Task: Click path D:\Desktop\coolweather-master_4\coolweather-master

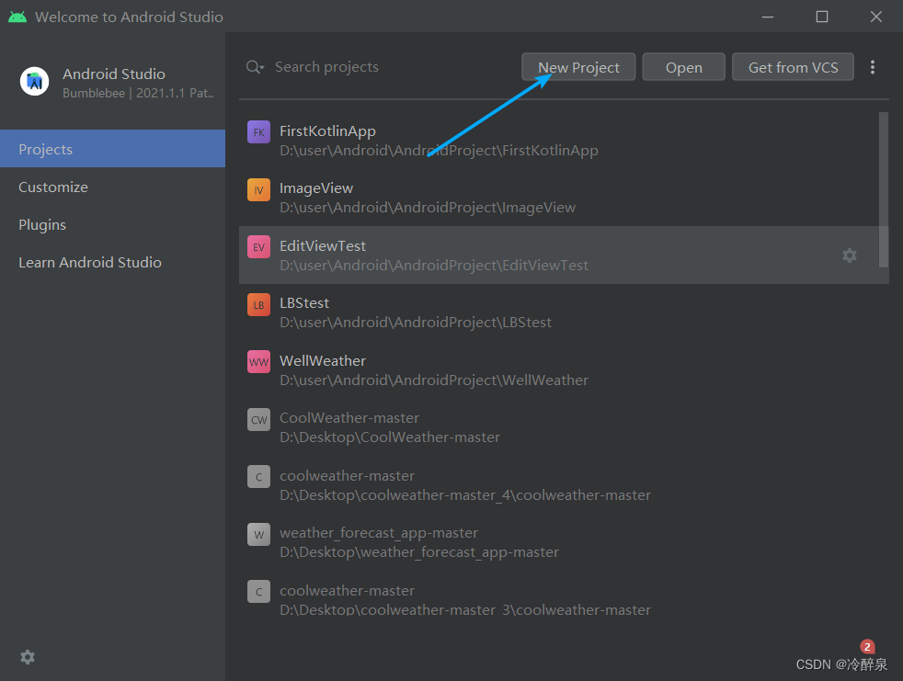Action: (x=464, y=495)
